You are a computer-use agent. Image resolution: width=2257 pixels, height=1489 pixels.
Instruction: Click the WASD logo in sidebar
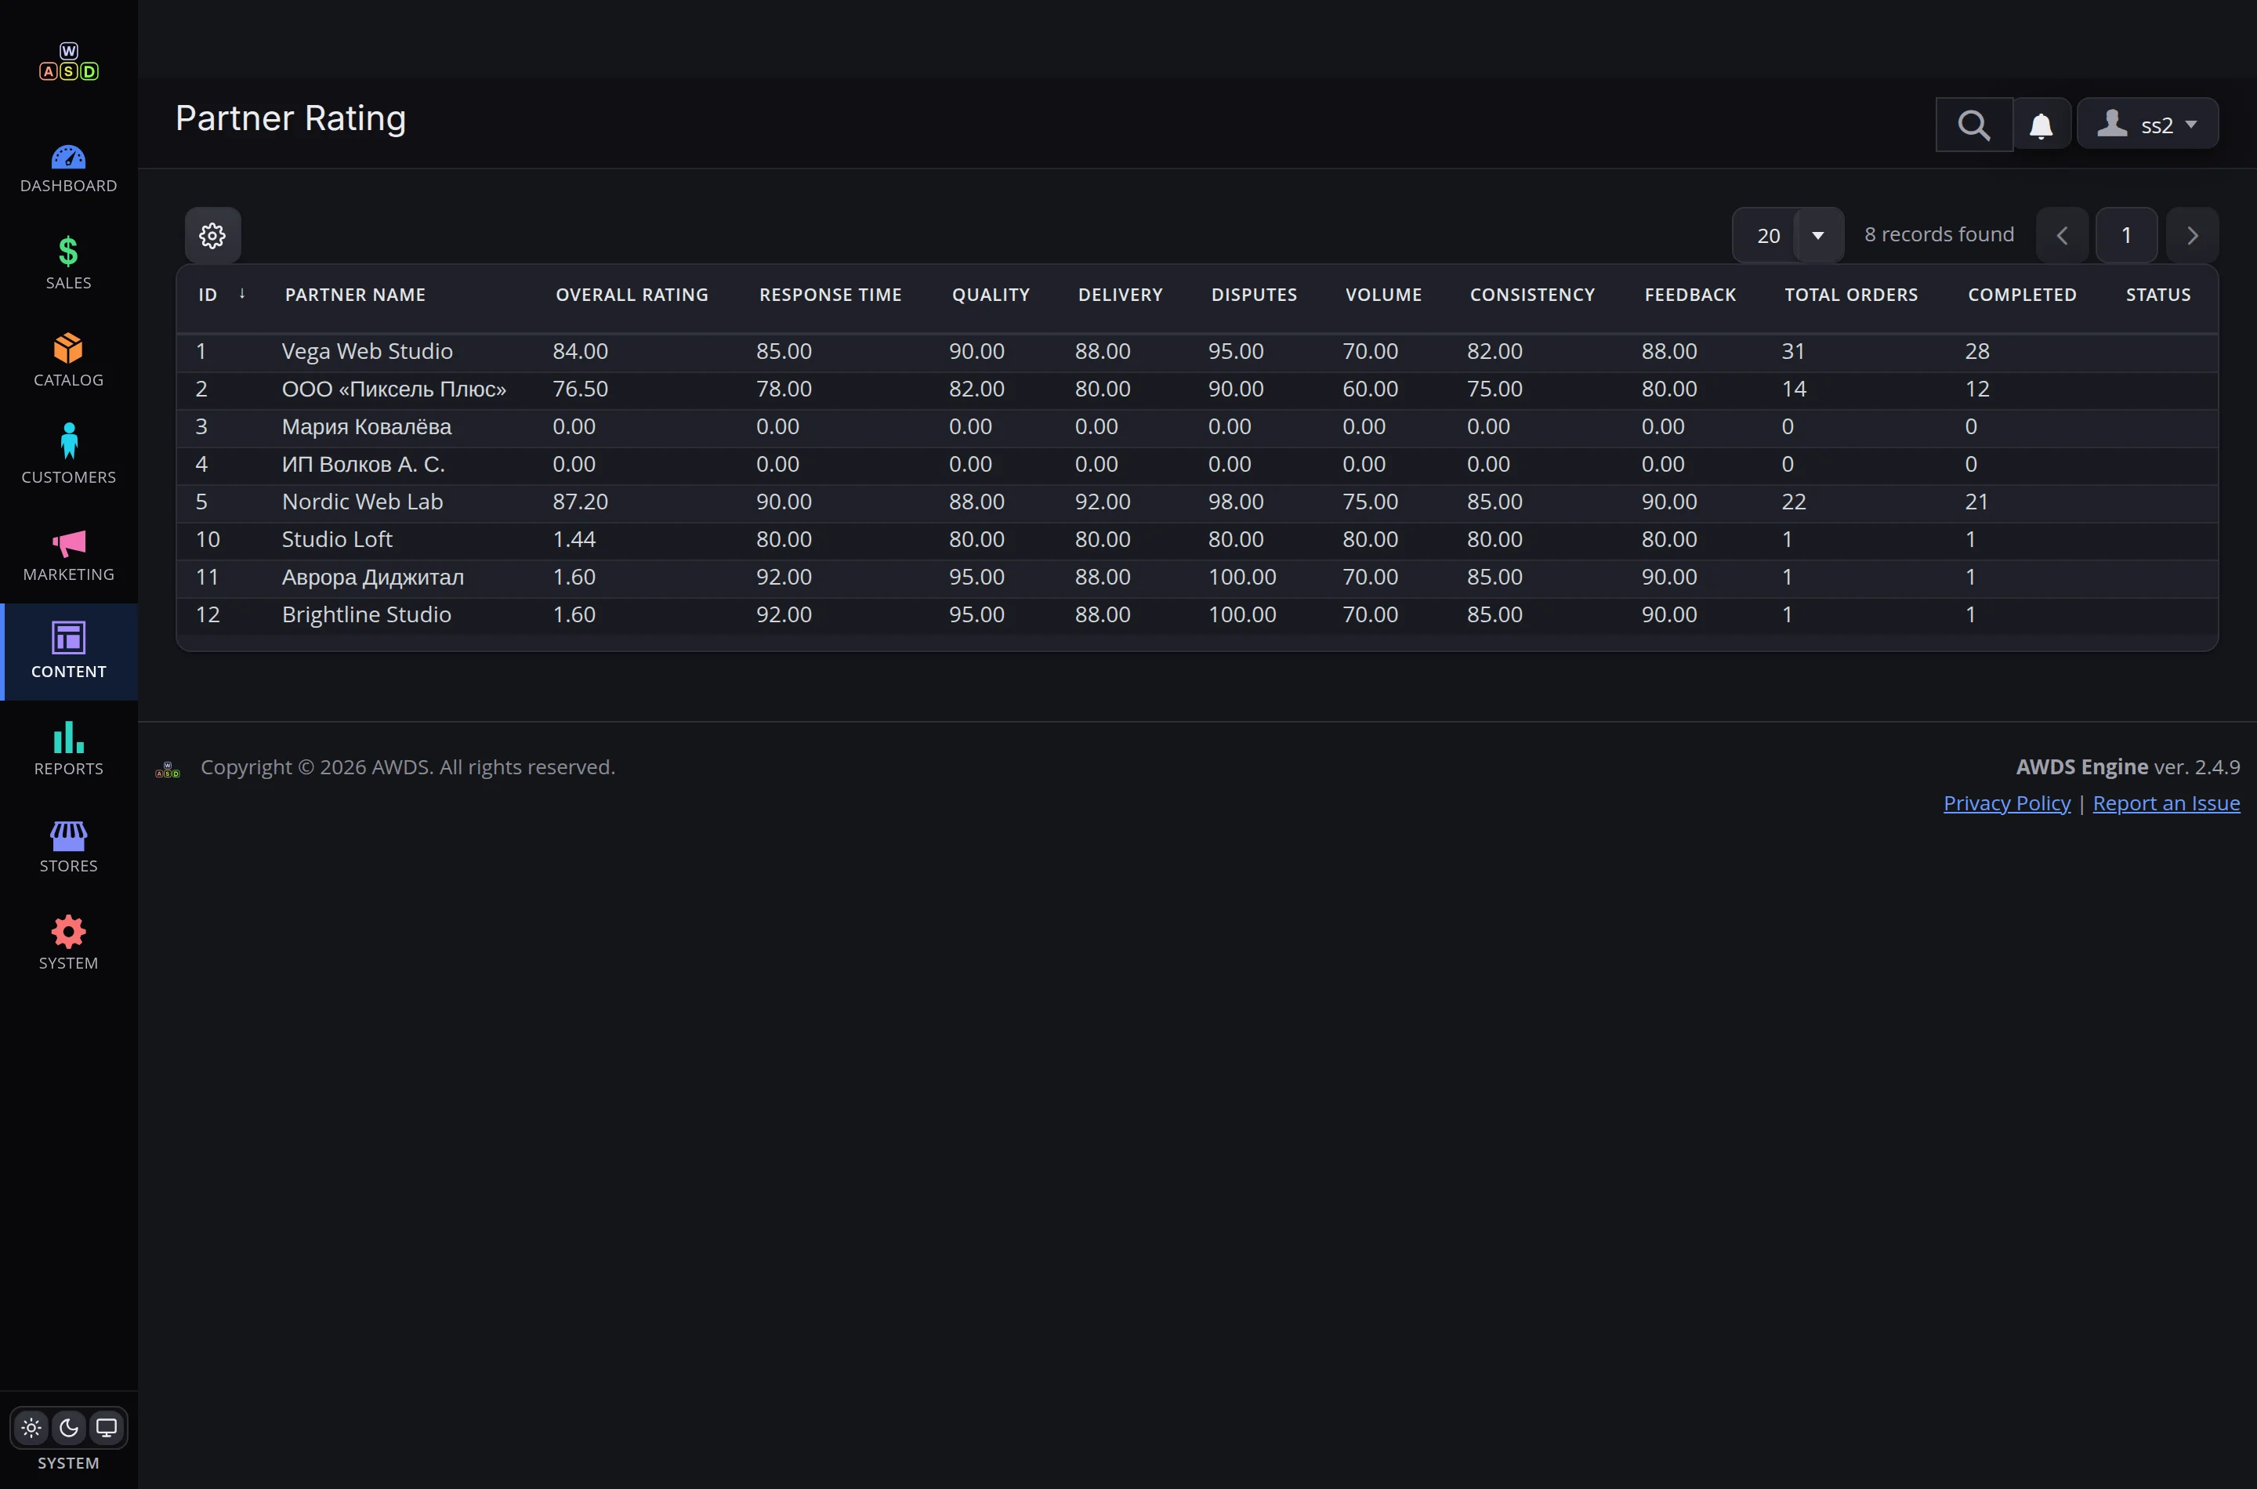pos(68,62)
